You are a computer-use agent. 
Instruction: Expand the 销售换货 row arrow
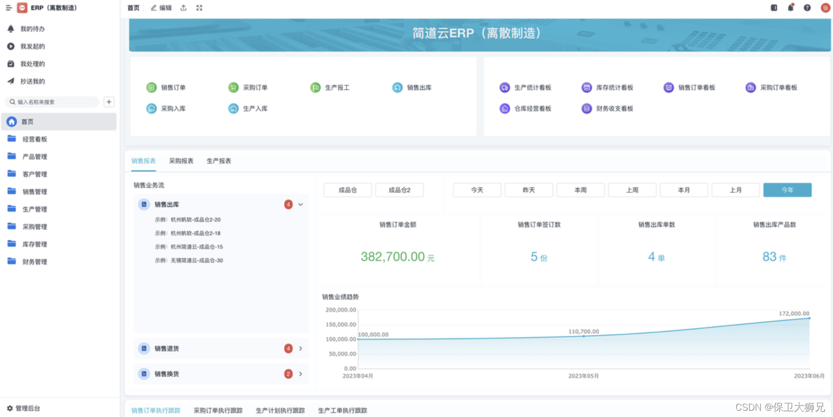tap(301, 374)
